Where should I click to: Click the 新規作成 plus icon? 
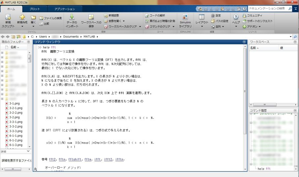coord(22,17)
